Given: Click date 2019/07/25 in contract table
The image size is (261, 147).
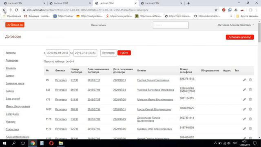Looking at the screenshot, I should tap(94, 100).
